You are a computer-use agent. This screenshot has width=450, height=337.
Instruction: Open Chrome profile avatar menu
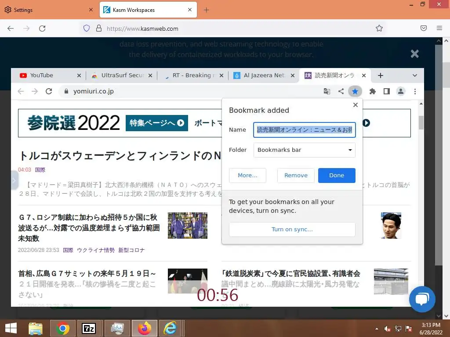click(401, 91)
